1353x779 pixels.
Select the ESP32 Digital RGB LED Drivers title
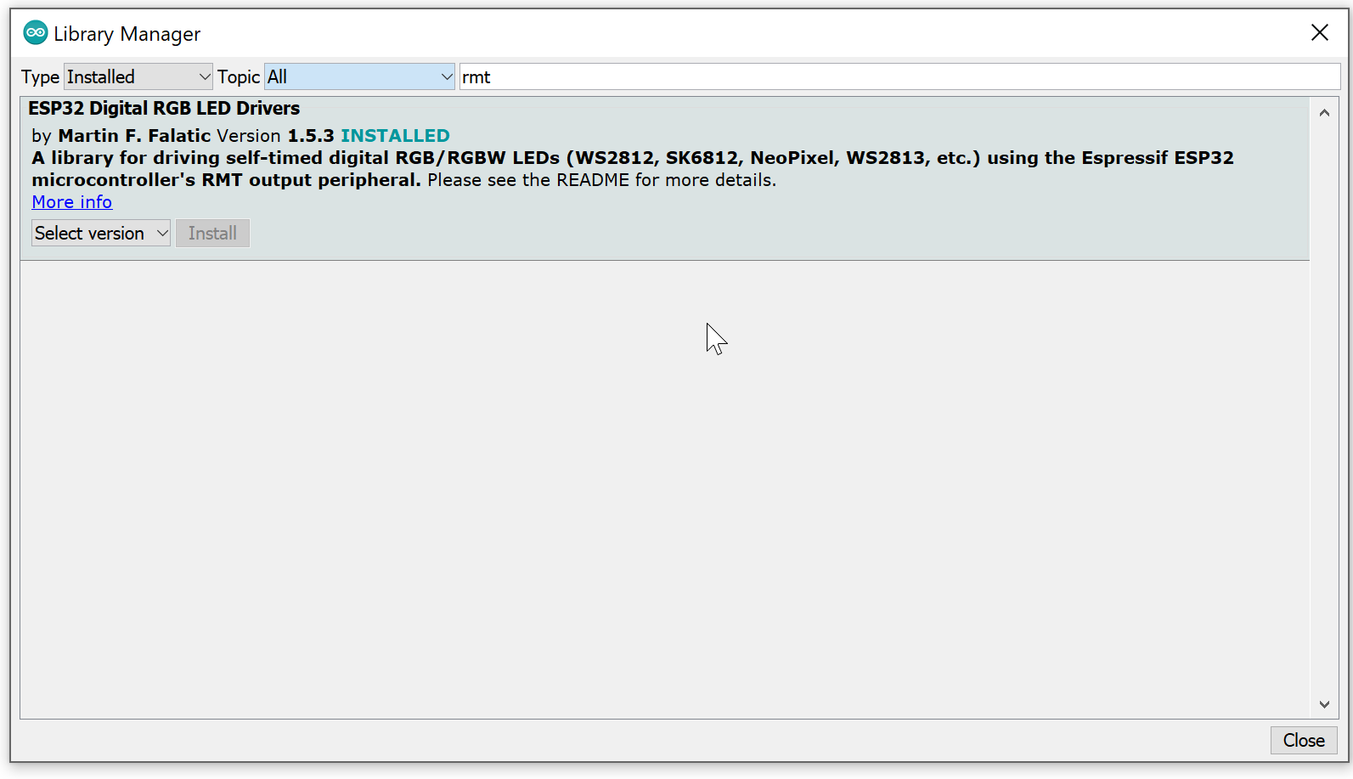pos(164,108)
